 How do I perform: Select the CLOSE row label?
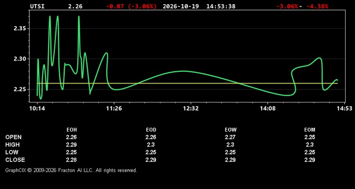(x=15, y=160)
